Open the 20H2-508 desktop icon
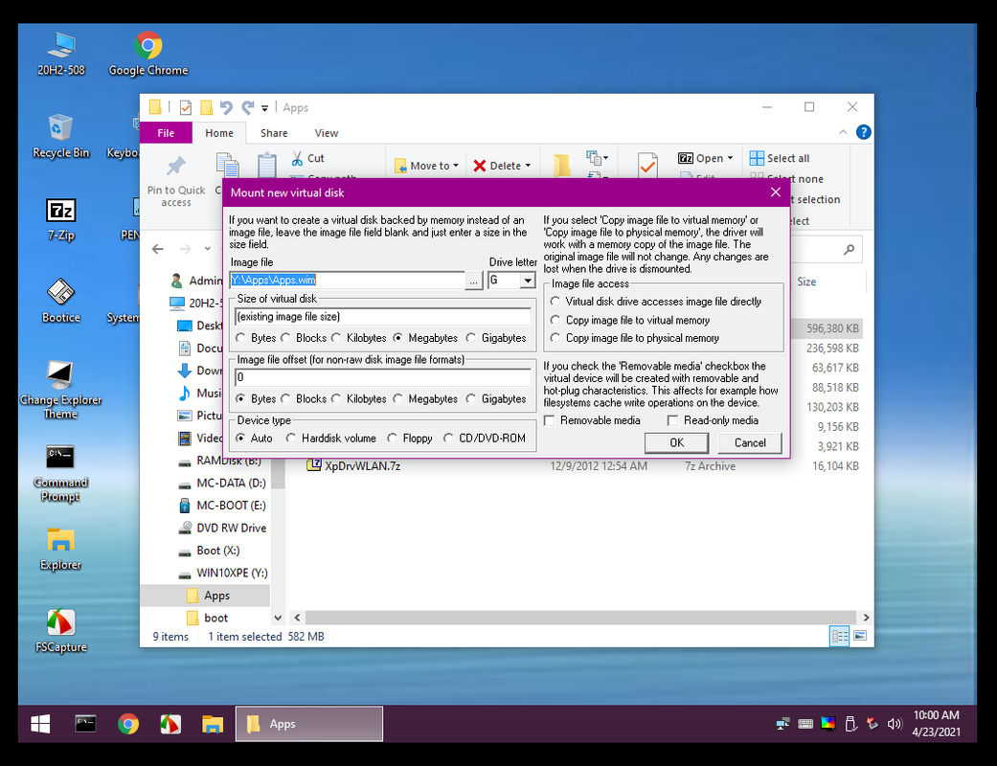Screen dimensions: 997x766 [61, 54]
